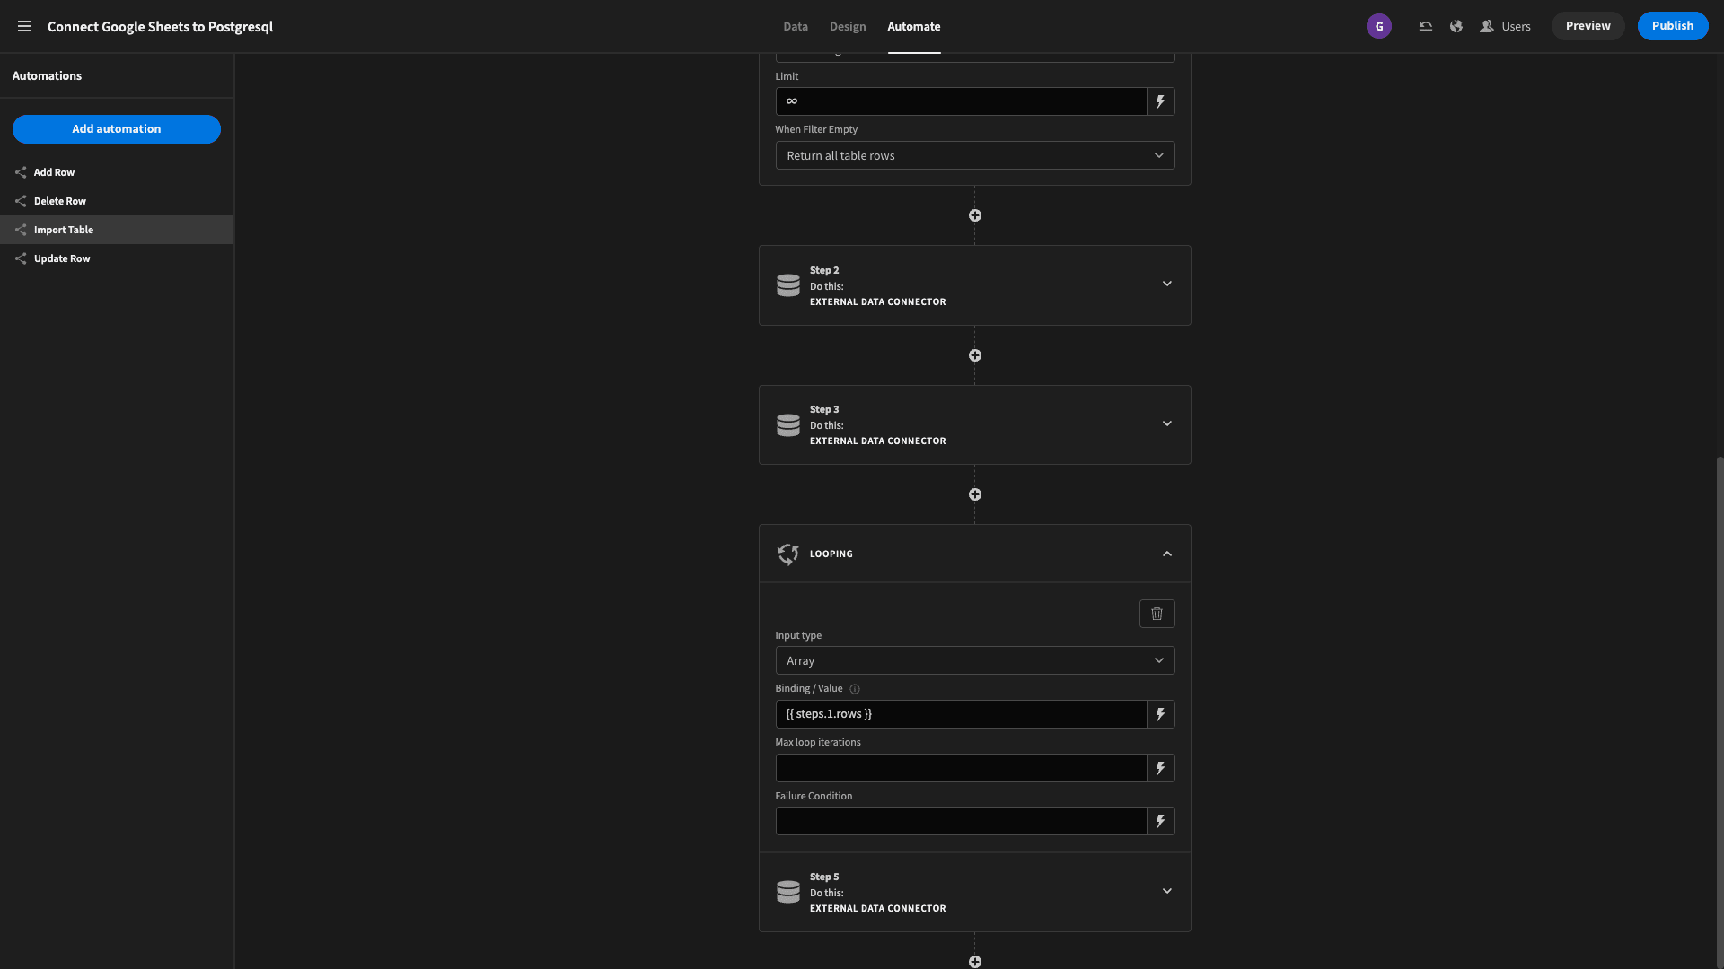Image resolution: width=1724 pixels, height=969 pixels.
Task: Click the lightning bolt icon next to Limit
Action: [x=1160, y=100]
